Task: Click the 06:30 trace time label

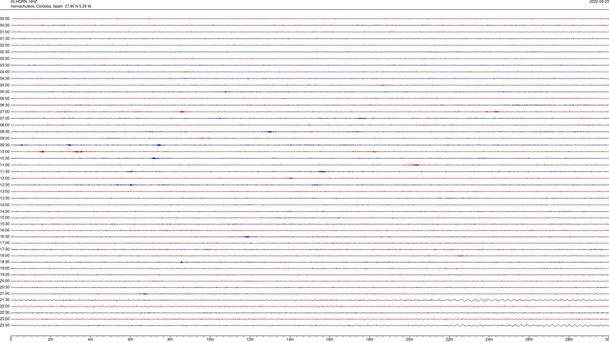Action: 5,105
